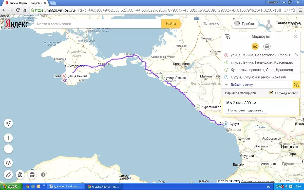Open the Chrome main menu
Viewport: 304px width, 190px height.
point(300,10)
